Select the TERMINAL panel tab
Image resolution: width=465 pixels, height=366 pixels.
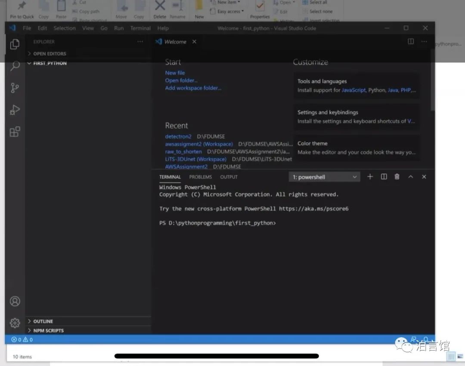(170, 177)
